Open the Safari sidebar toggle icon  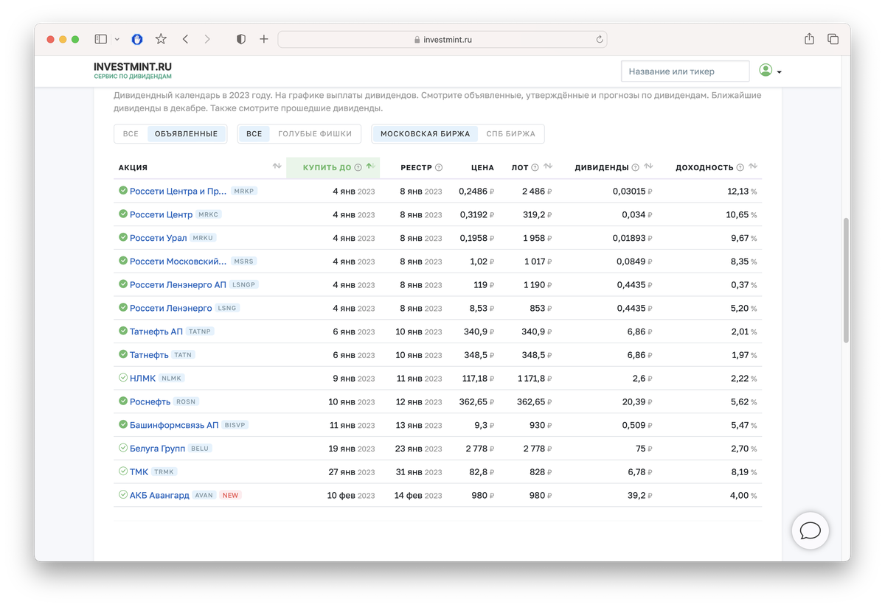(x=101, y=39)
